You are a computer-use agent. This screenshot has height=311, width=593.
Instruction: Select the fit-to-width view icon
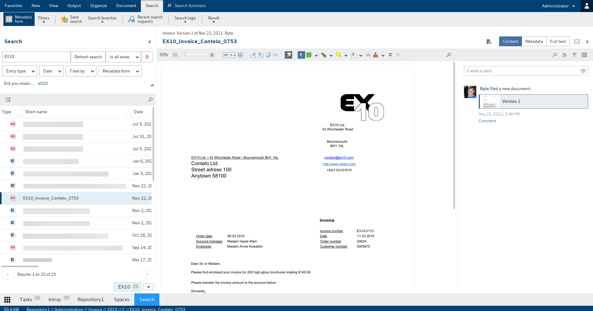(233, 55)
